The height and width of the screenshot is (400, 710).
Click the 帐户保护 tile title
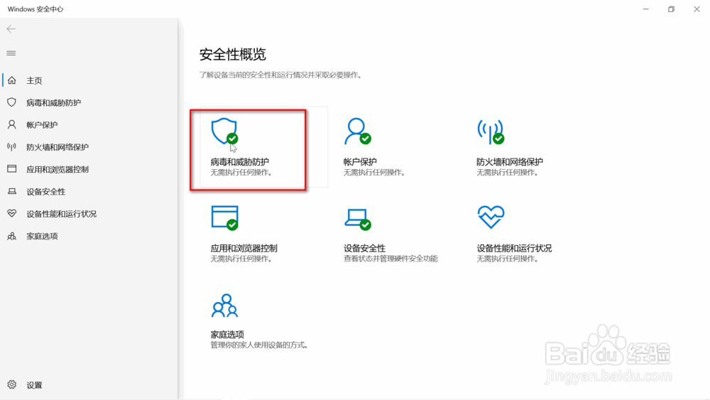360,162
